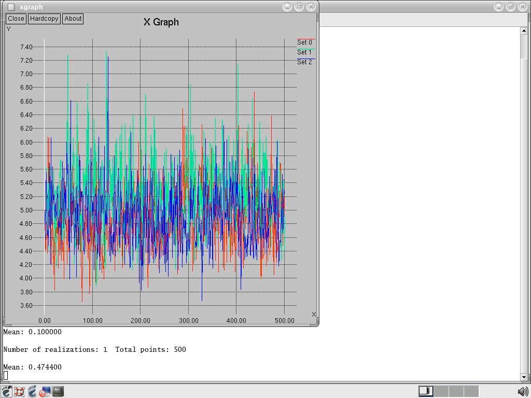Maximize the background terminal window
531x398 pixels.
[511, 7]
